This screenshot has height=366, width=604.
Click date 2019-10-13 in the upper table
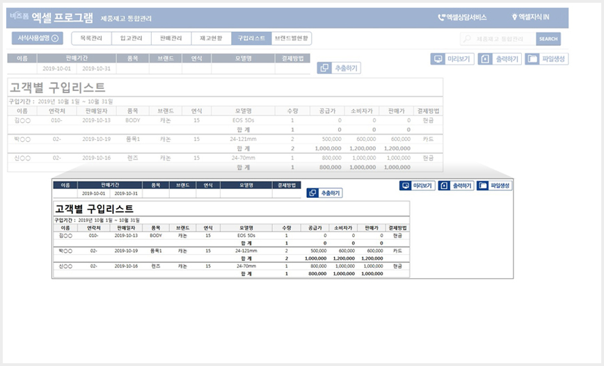point(96,120)
